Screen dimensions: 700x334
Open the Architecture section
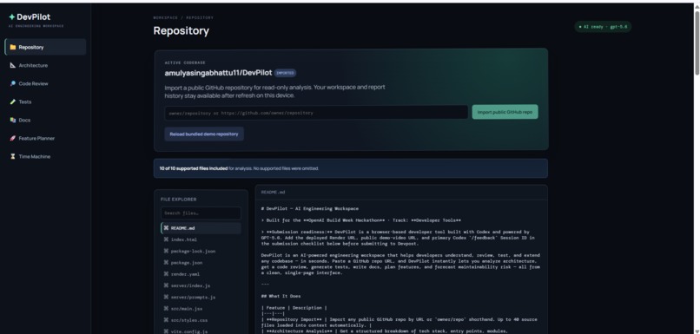[x=45, y=66]
